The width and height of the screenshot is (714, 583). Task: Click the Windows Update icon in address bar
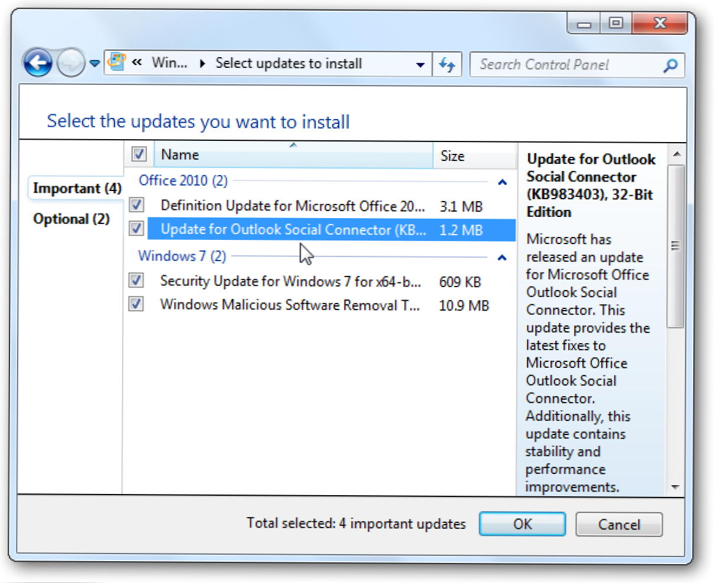[118, 62]
